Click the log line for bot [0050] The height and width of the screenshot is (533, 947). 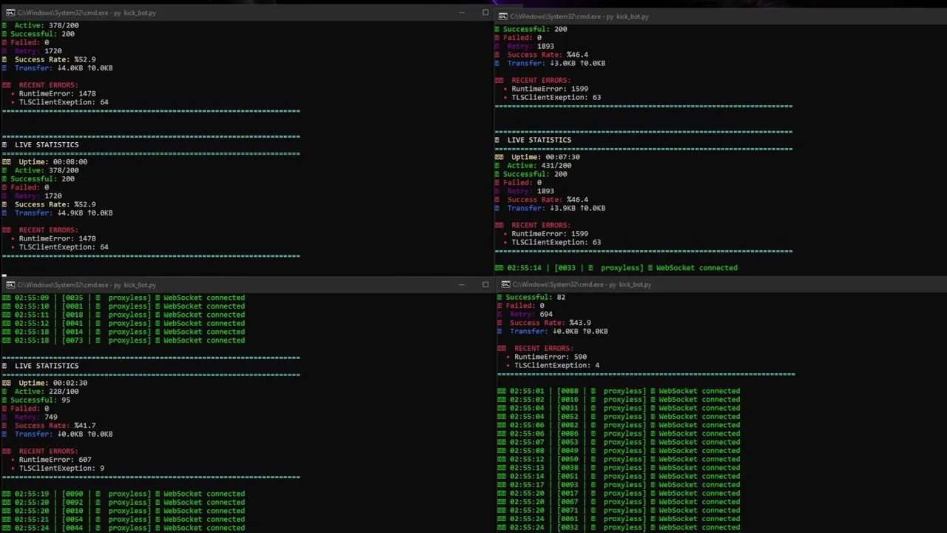click(619, 459)
